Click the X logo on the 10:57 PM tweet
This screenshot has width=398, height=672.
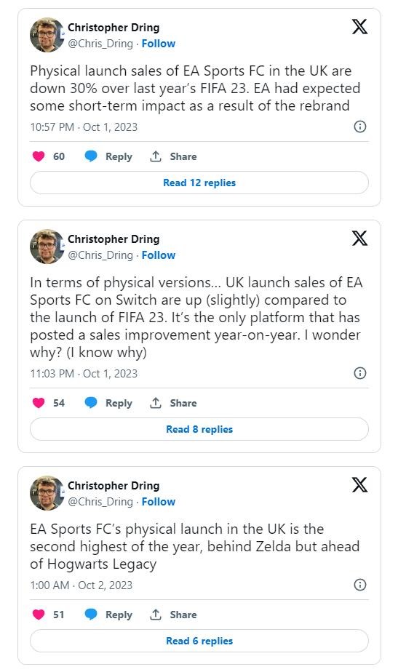point(359,27)
